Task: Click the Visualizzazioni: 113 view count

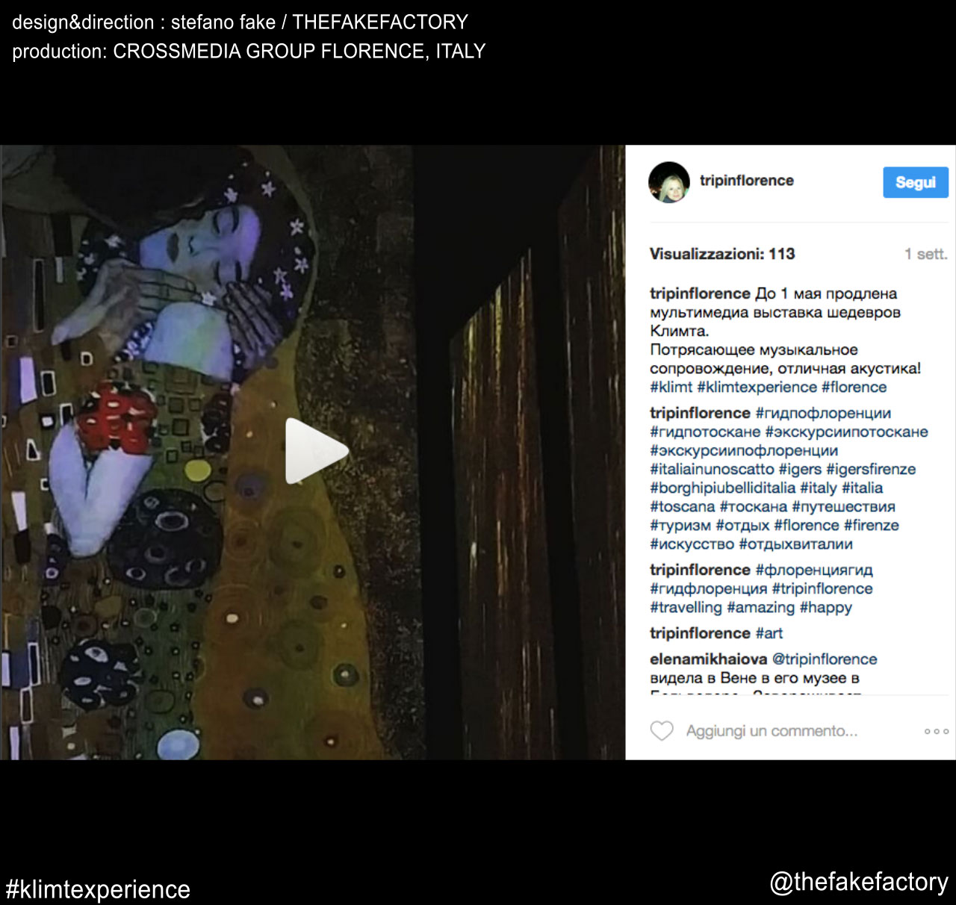Action: 722,254
